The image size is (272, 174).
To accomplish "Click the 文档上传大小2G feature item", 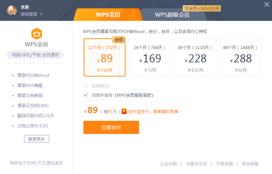I will click(x=33, y=126).
